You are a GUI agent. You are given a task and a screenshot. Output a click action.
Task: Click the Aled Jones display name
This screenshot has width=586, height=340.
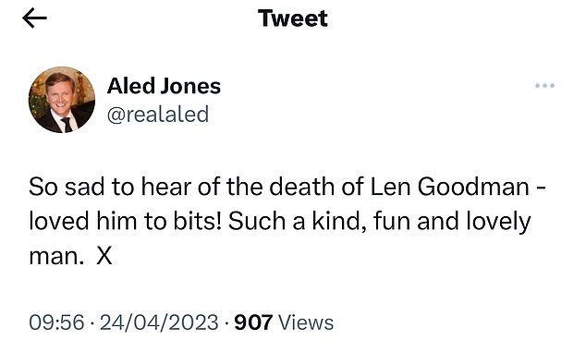(164, 86)
